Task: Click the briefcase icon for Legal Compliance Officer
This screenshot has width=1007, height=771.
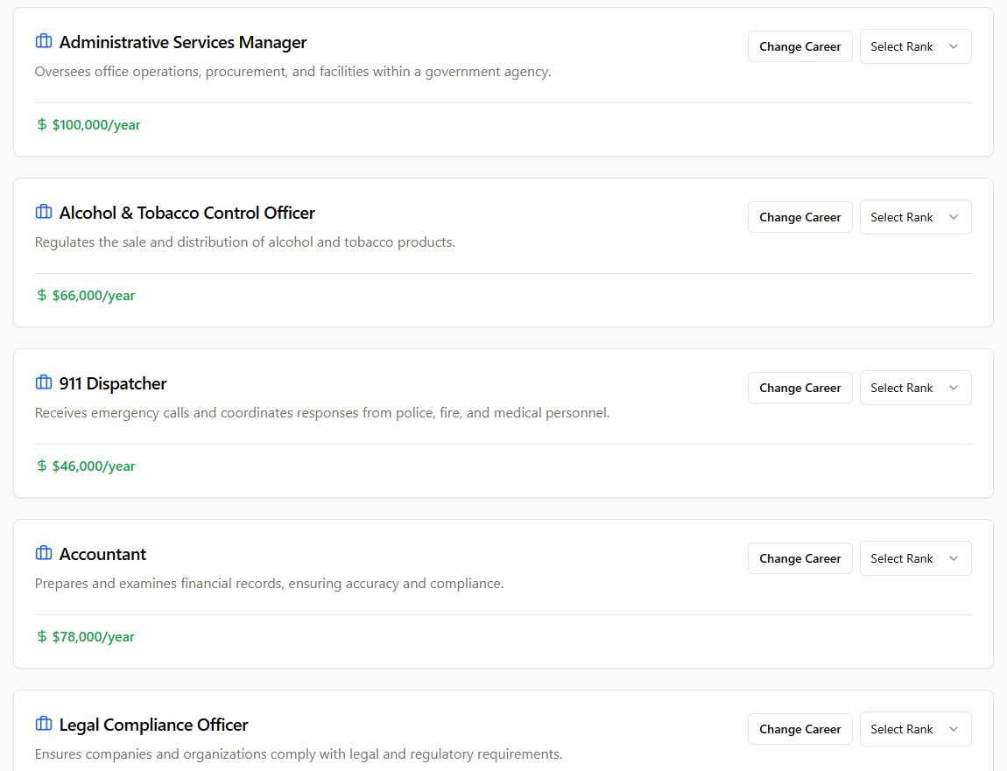Action: (44, 725)
